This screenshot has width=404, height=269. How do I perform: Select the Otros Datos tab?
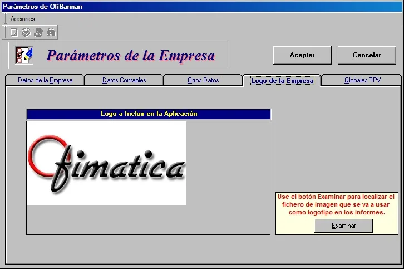pos(203,80)
